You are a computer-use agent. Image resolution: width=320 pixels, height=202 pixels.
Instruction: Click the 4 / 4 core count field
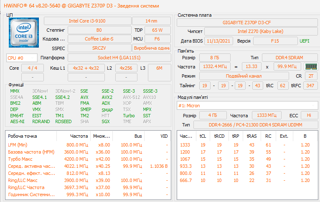(x=33, y=68)
